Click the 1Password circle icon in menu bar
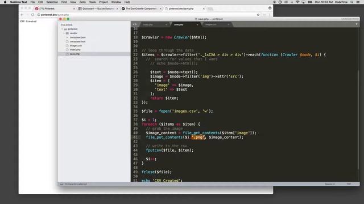 coord(280,2)
